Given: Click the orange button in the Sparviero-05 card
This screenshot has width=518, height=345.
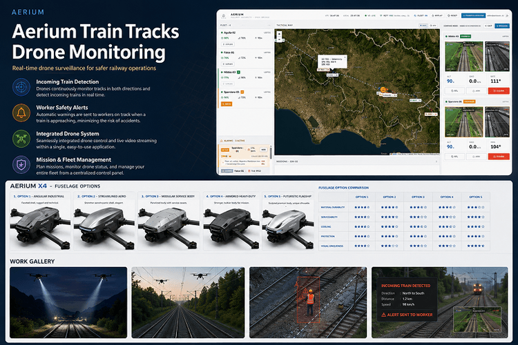Looking at the screenshot, I should pos(227,104).
